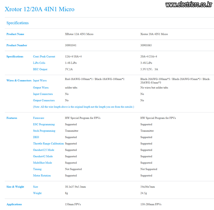Select the 'Output Wires' label

point(41,88)
